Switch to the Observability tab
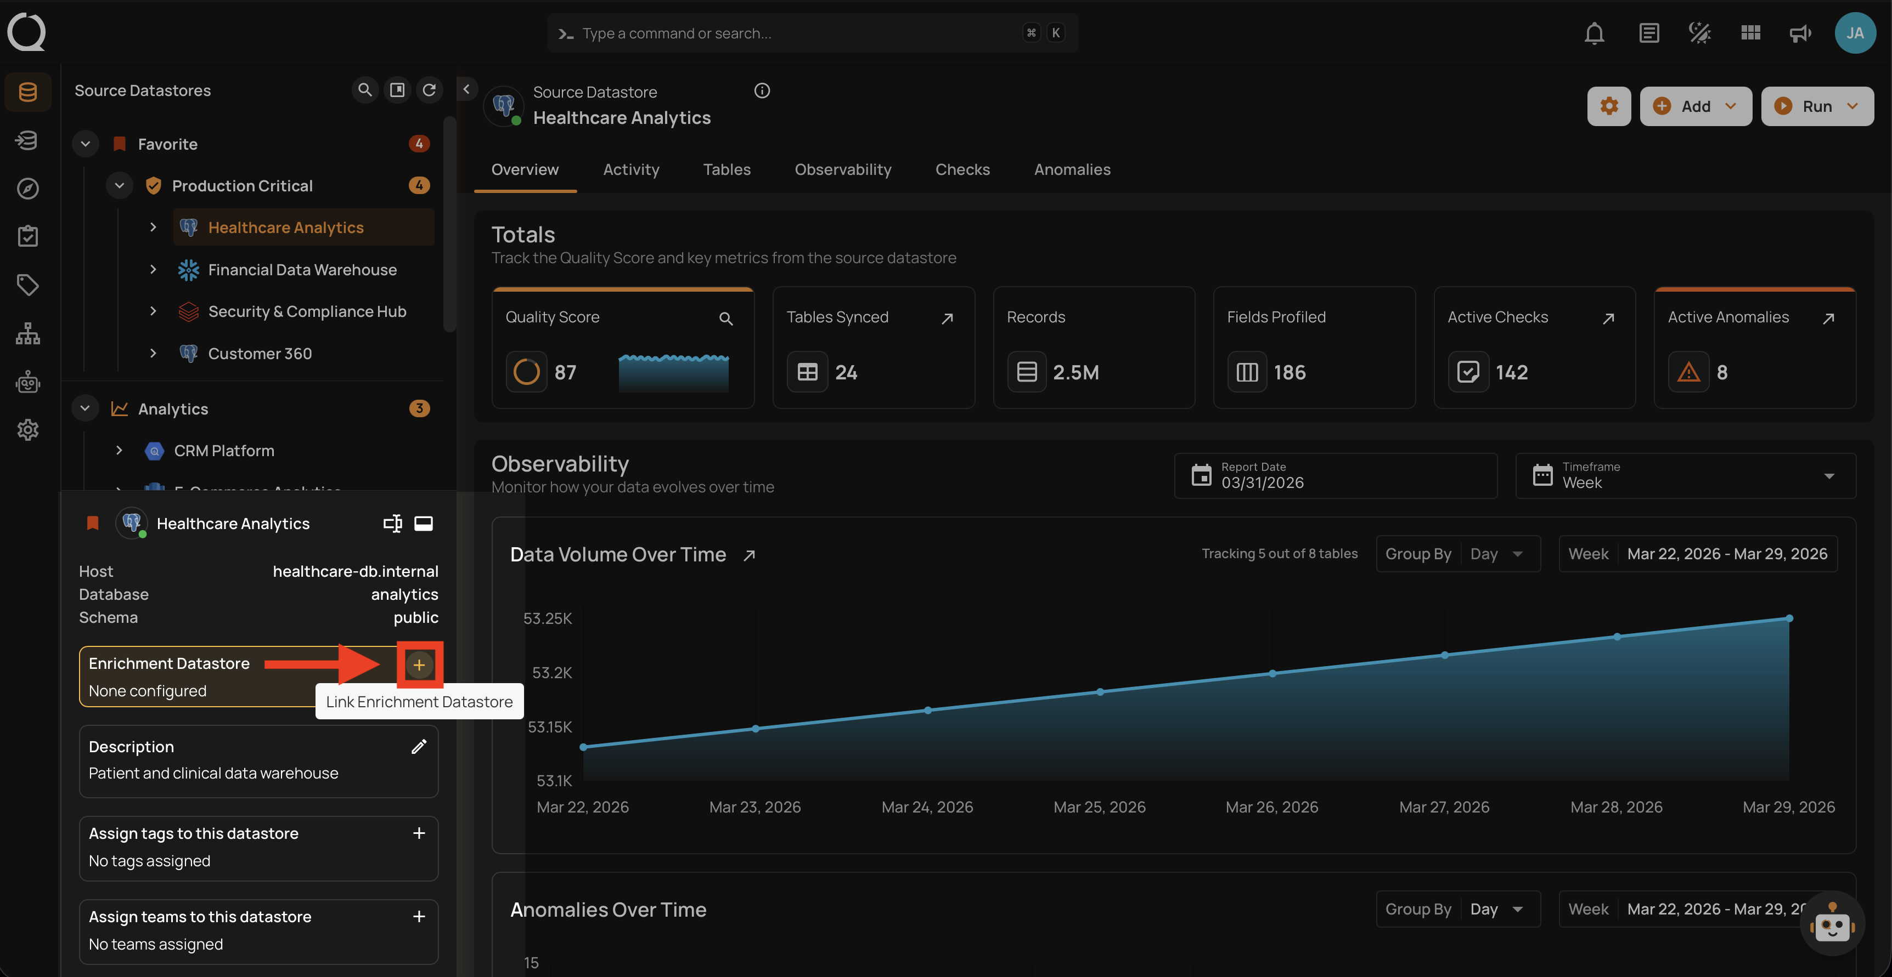This screenshot has height=977, width=1892. (842, 169)
